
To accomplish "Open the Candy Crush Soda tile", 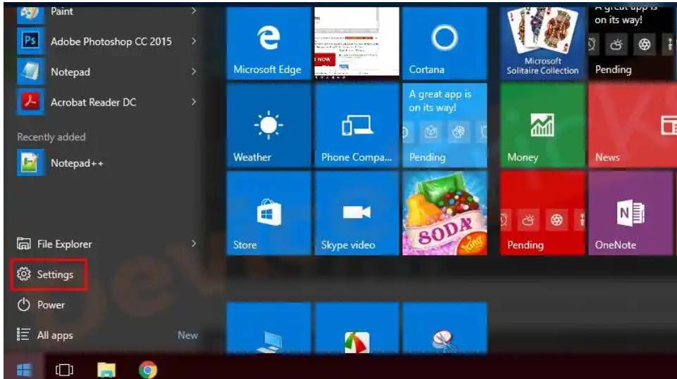I will (445, 213).
